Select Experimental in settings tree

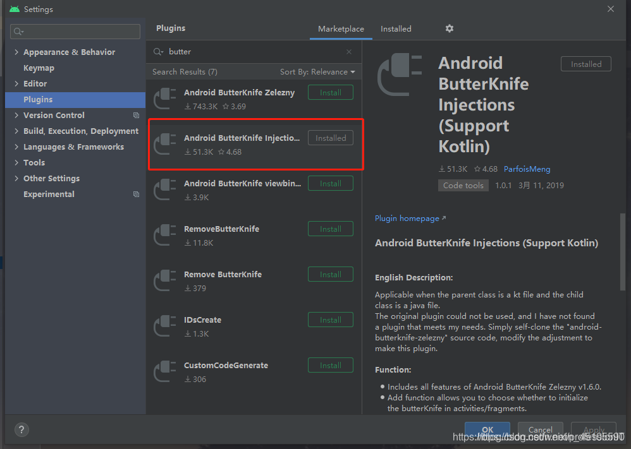[49, 194]
